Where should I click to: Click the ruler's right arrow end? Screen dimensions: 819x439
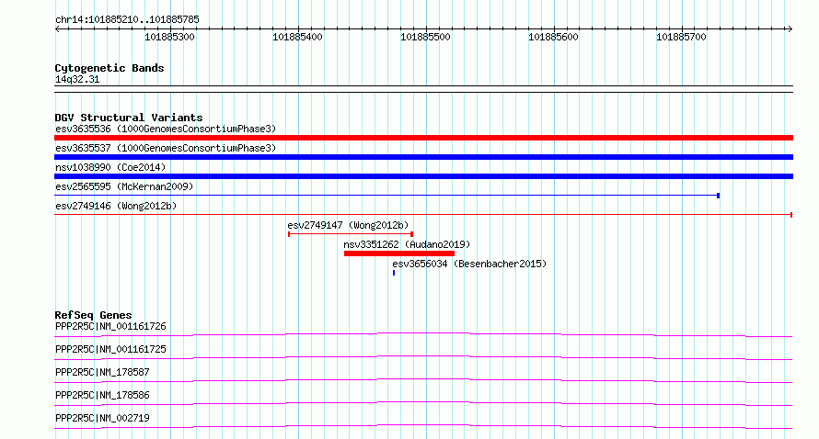(790, 29)
